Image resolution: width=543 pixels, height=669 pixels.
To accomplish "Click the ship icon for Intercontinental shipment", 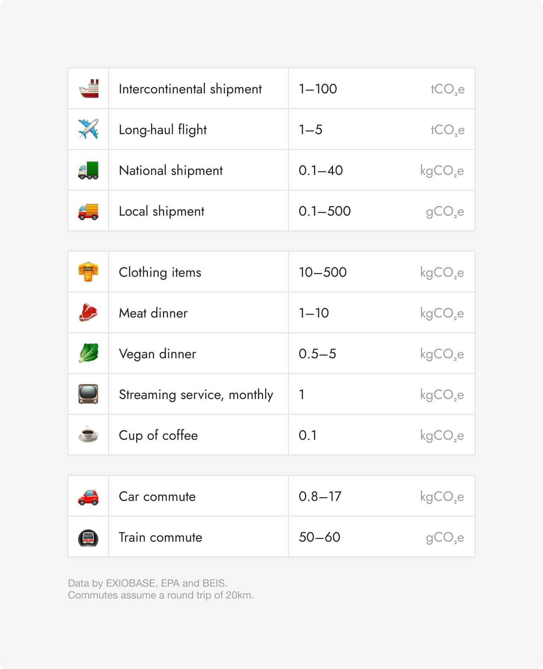I will pos(88,89).
